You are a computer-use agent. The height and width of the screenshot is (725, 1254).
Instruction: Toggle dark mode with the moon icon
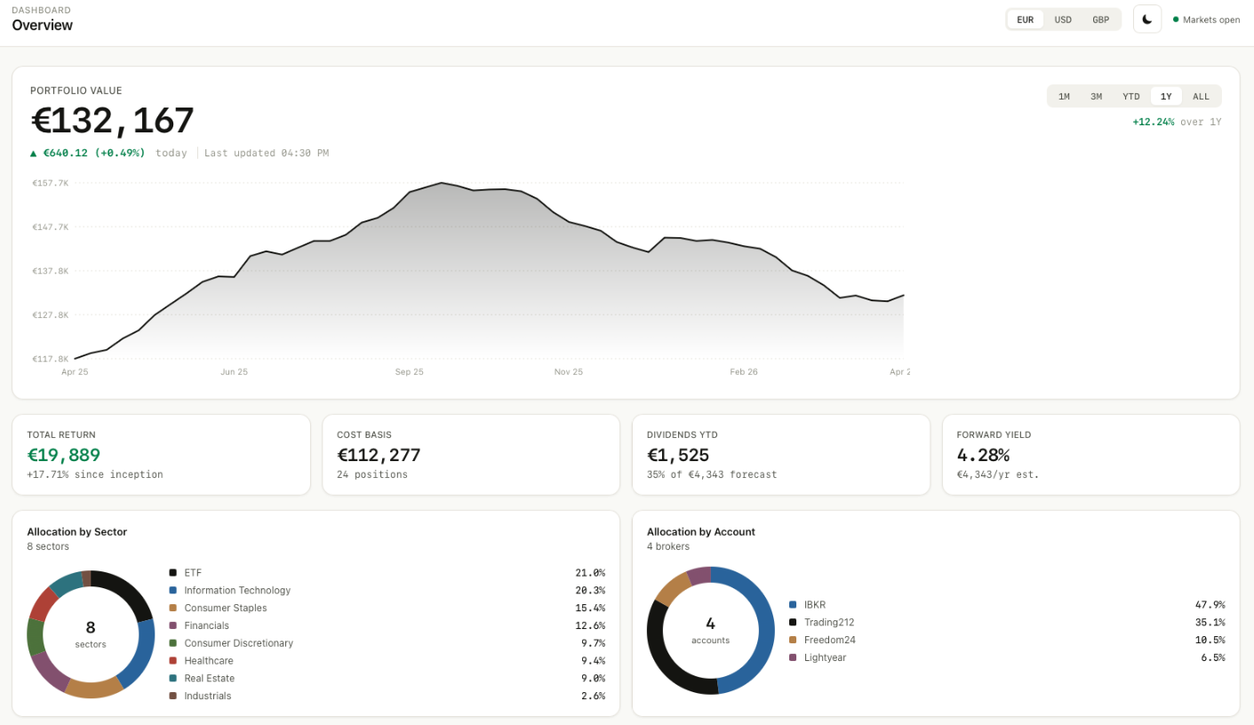[x=1146, y=19]
